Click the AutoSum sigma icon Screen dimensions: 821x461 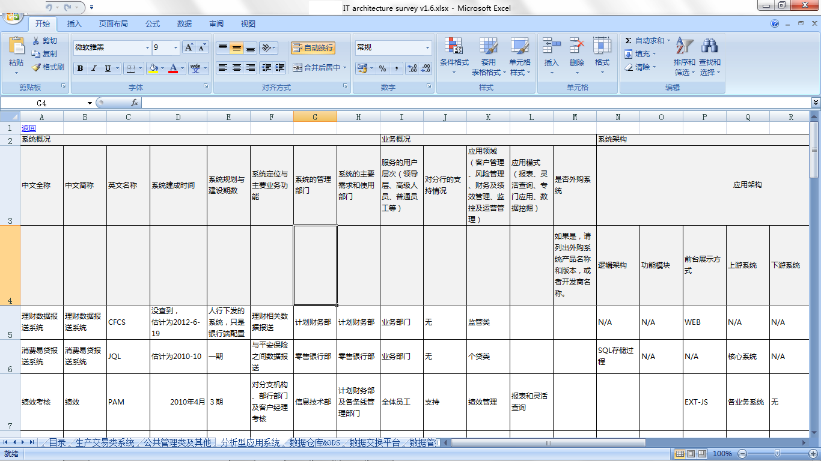coord(629,41)
